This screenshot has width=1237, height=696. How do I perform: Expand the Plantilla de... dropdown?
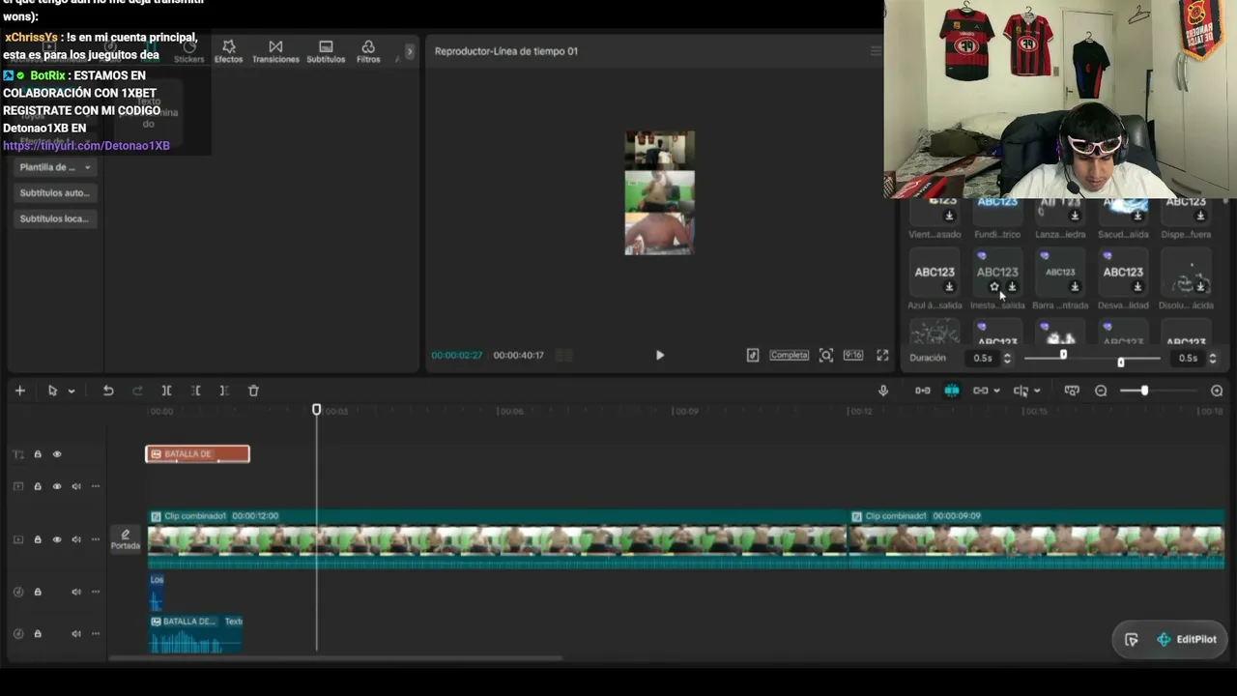click(x=55, y=167)
